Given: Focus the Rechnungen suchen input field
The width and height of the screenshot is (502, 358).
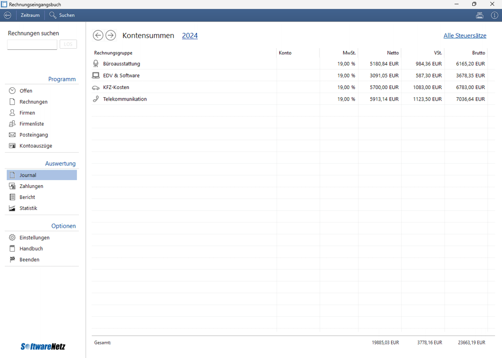Looking at the screenshot, I should coord(32,44).
